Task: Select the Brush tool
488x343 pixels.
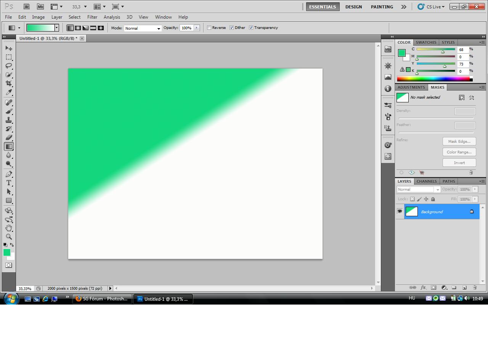Action: [x=8, y=111]
